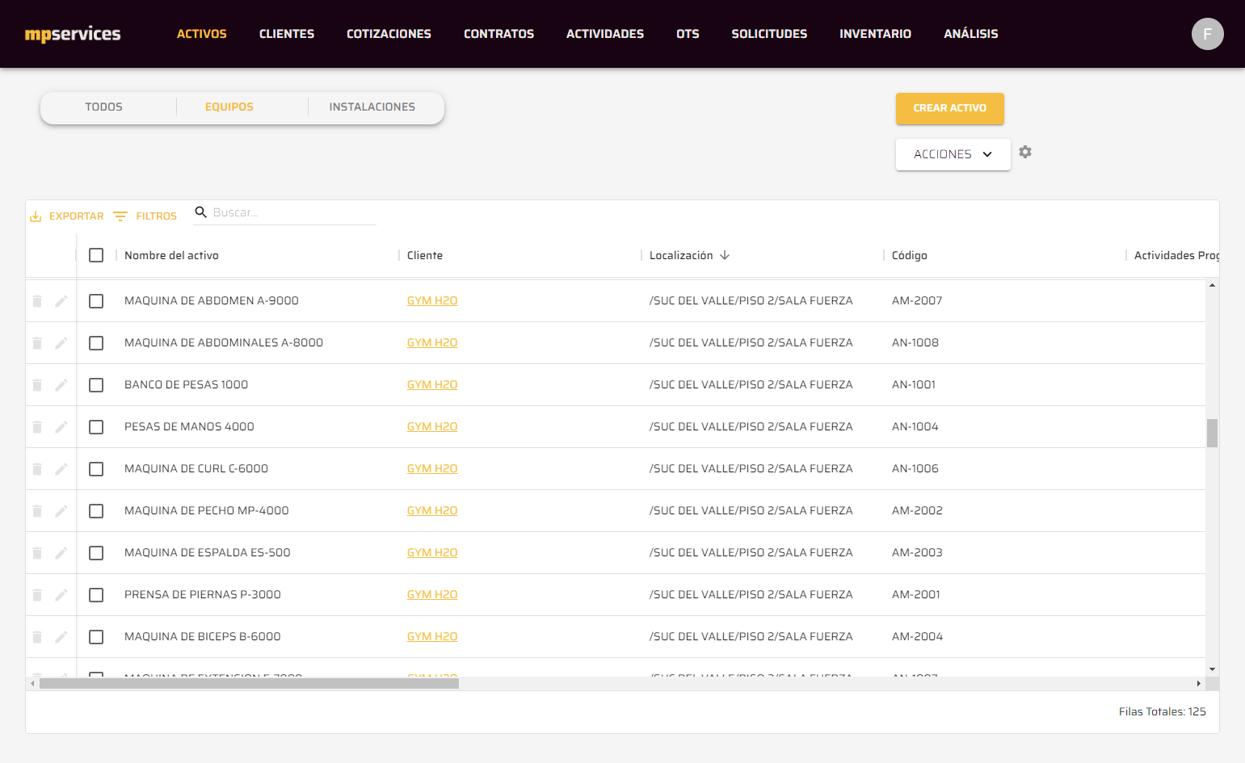Click the scroll-right arrow of horizontal scrollbar

tap(1198, 683)
